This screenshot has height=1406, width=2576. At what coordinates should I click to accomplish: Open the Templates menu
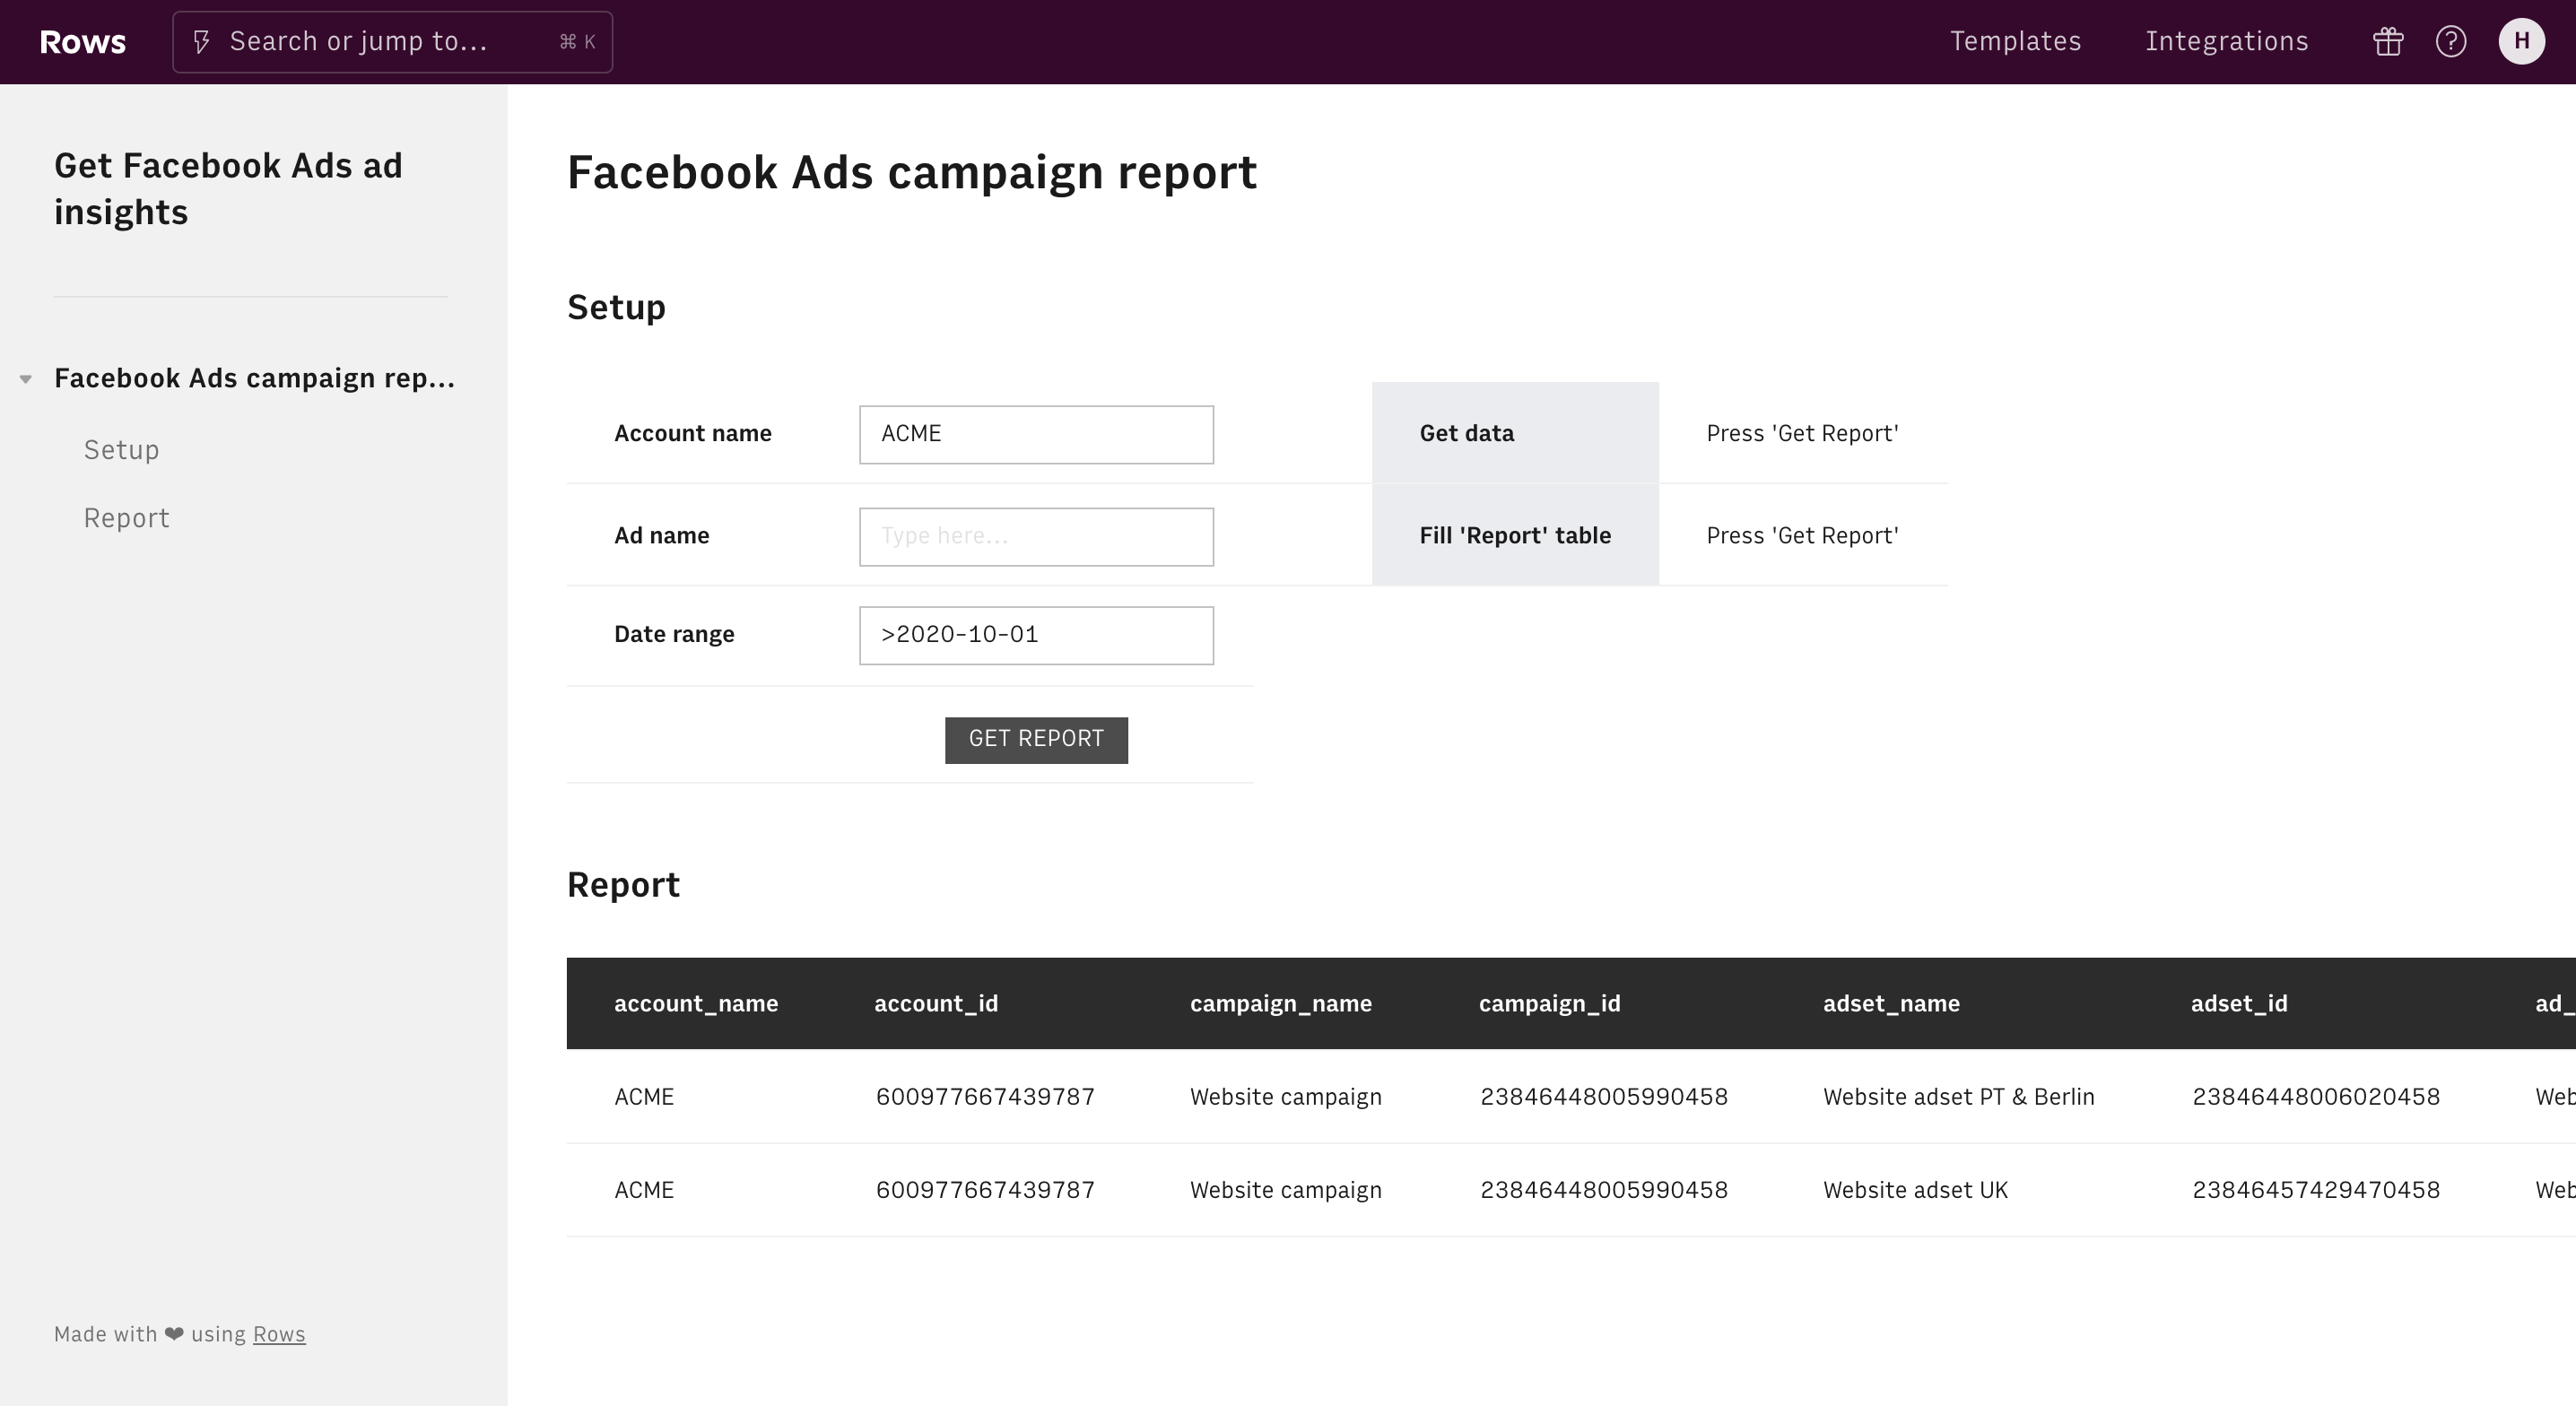click(2015, 41)
